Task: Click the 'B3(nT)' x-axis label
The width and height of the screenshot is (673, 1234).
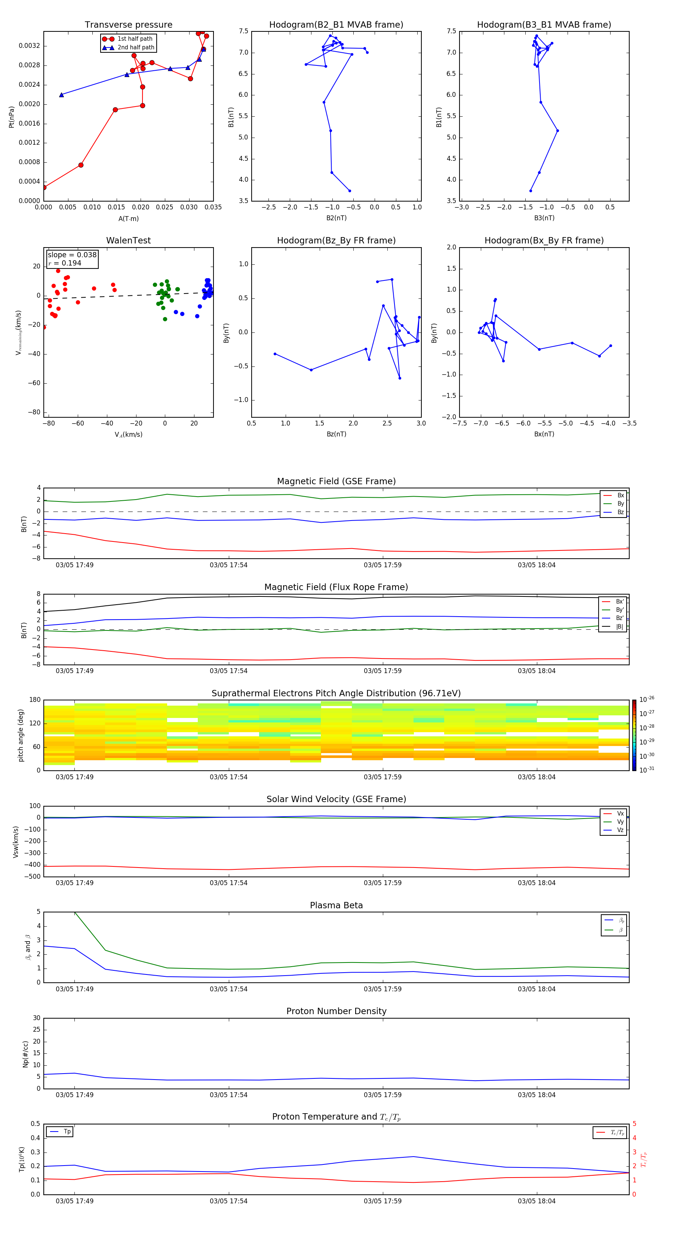Action: [x=544, y=218]
